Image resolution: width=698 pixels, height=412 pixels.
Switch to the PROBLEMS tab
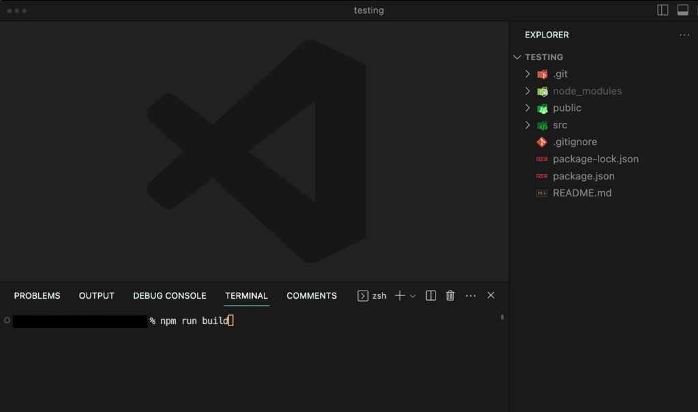tap(37, 296)
